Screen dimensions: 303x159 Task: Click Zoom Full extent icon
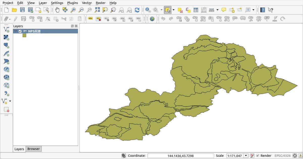97,10
